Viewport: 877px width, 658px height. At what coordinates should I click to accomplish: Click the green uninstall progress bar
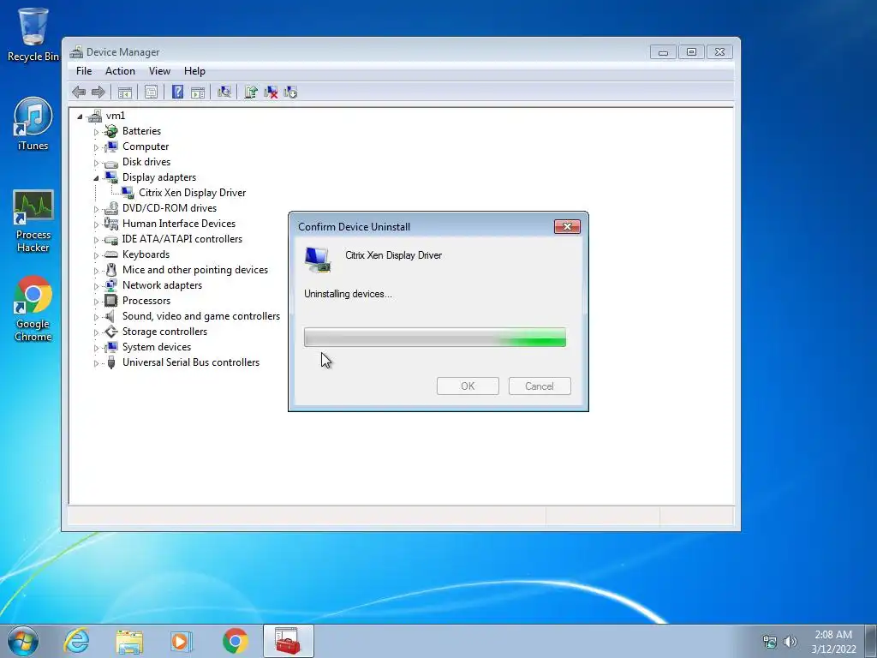[435, 338]
